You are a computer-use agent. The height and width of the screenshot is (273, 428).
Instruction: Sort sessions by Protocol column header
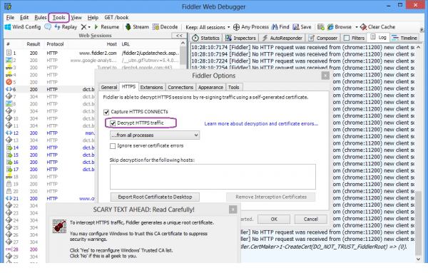pyautogui.click(x=55, y=44)
